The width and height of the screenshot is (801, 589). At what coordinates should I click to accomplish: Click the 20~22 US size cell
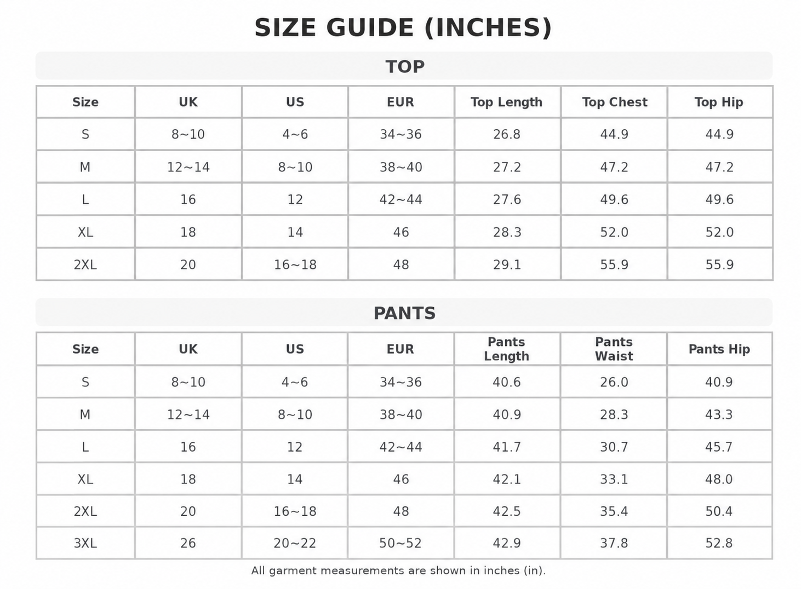point(295,543)
